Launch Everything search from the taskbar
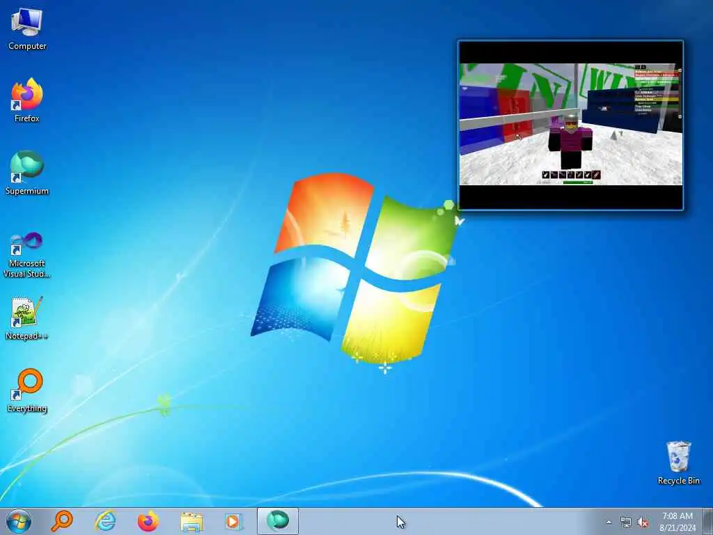713x535 pixels. 61,521
